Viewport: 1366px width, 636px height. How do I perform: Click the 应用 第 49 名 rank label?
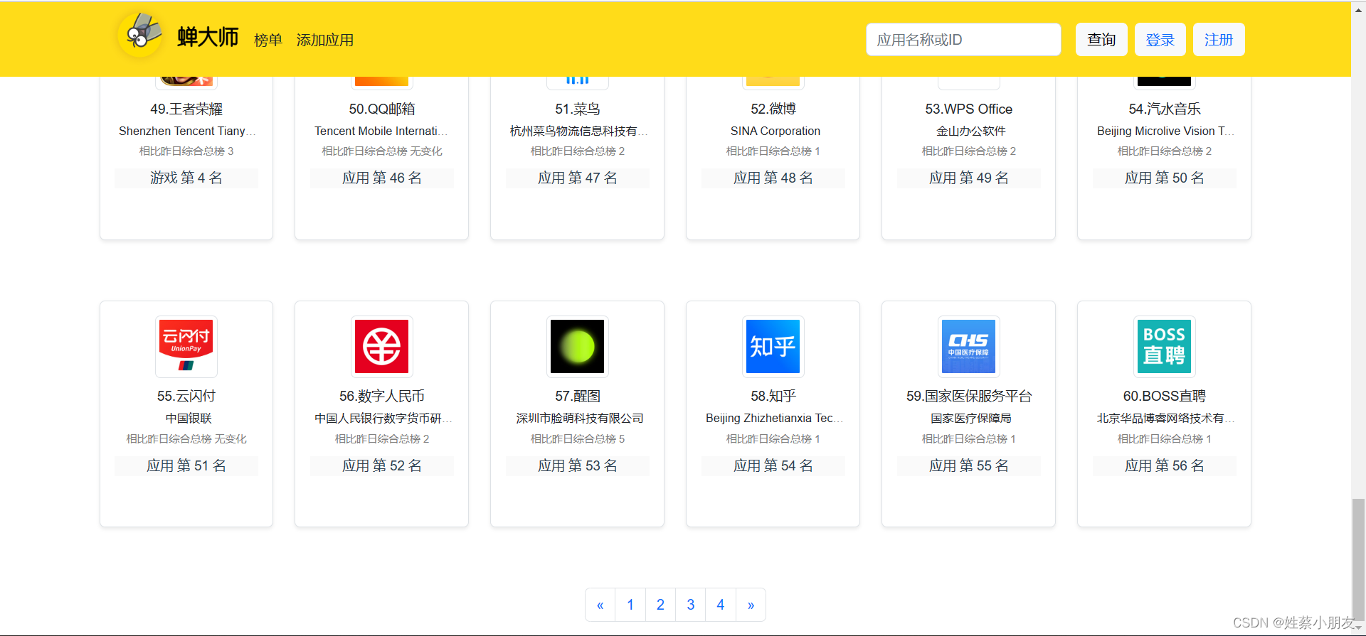click(x=969, y=178)
